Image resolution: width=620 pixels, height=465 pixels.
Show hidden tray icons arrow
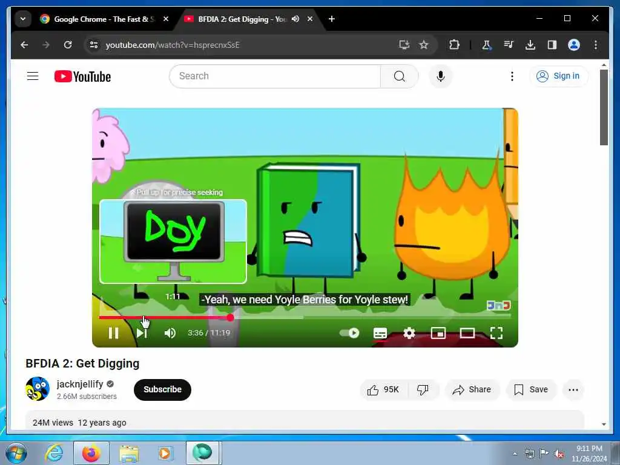(x=515, y=454)
